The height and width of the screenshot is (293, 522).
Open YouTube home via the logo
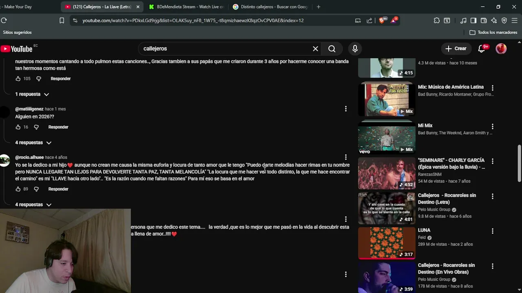click(x=16, y=49)
